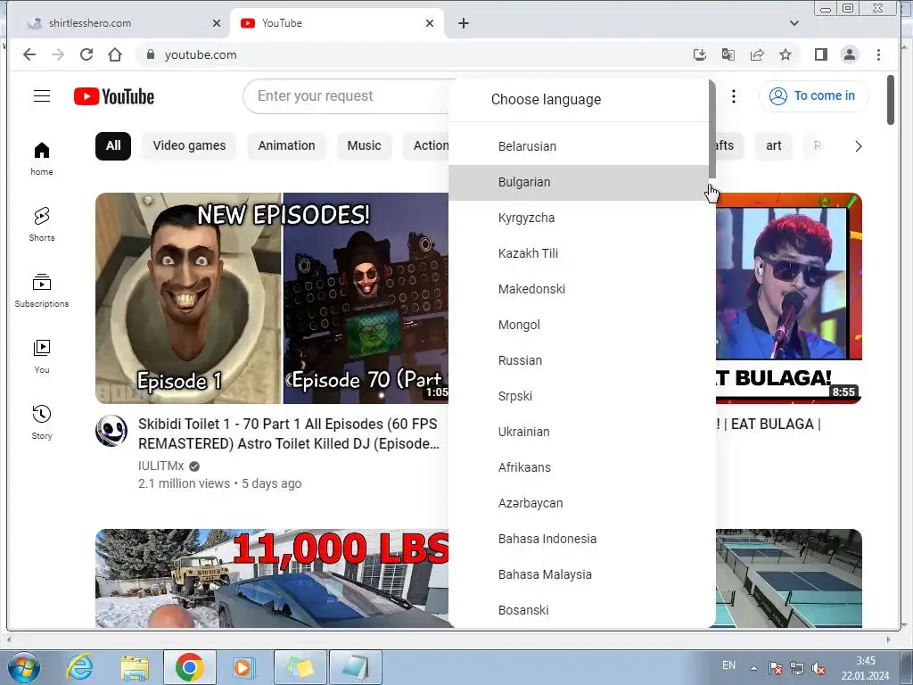Reload the YouTube page

tap(86, 54)
